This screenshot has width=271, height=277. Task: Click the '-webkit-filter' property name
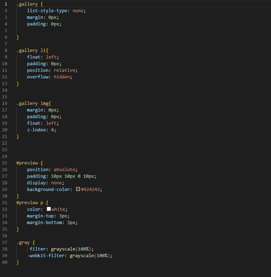pos(46,256)
